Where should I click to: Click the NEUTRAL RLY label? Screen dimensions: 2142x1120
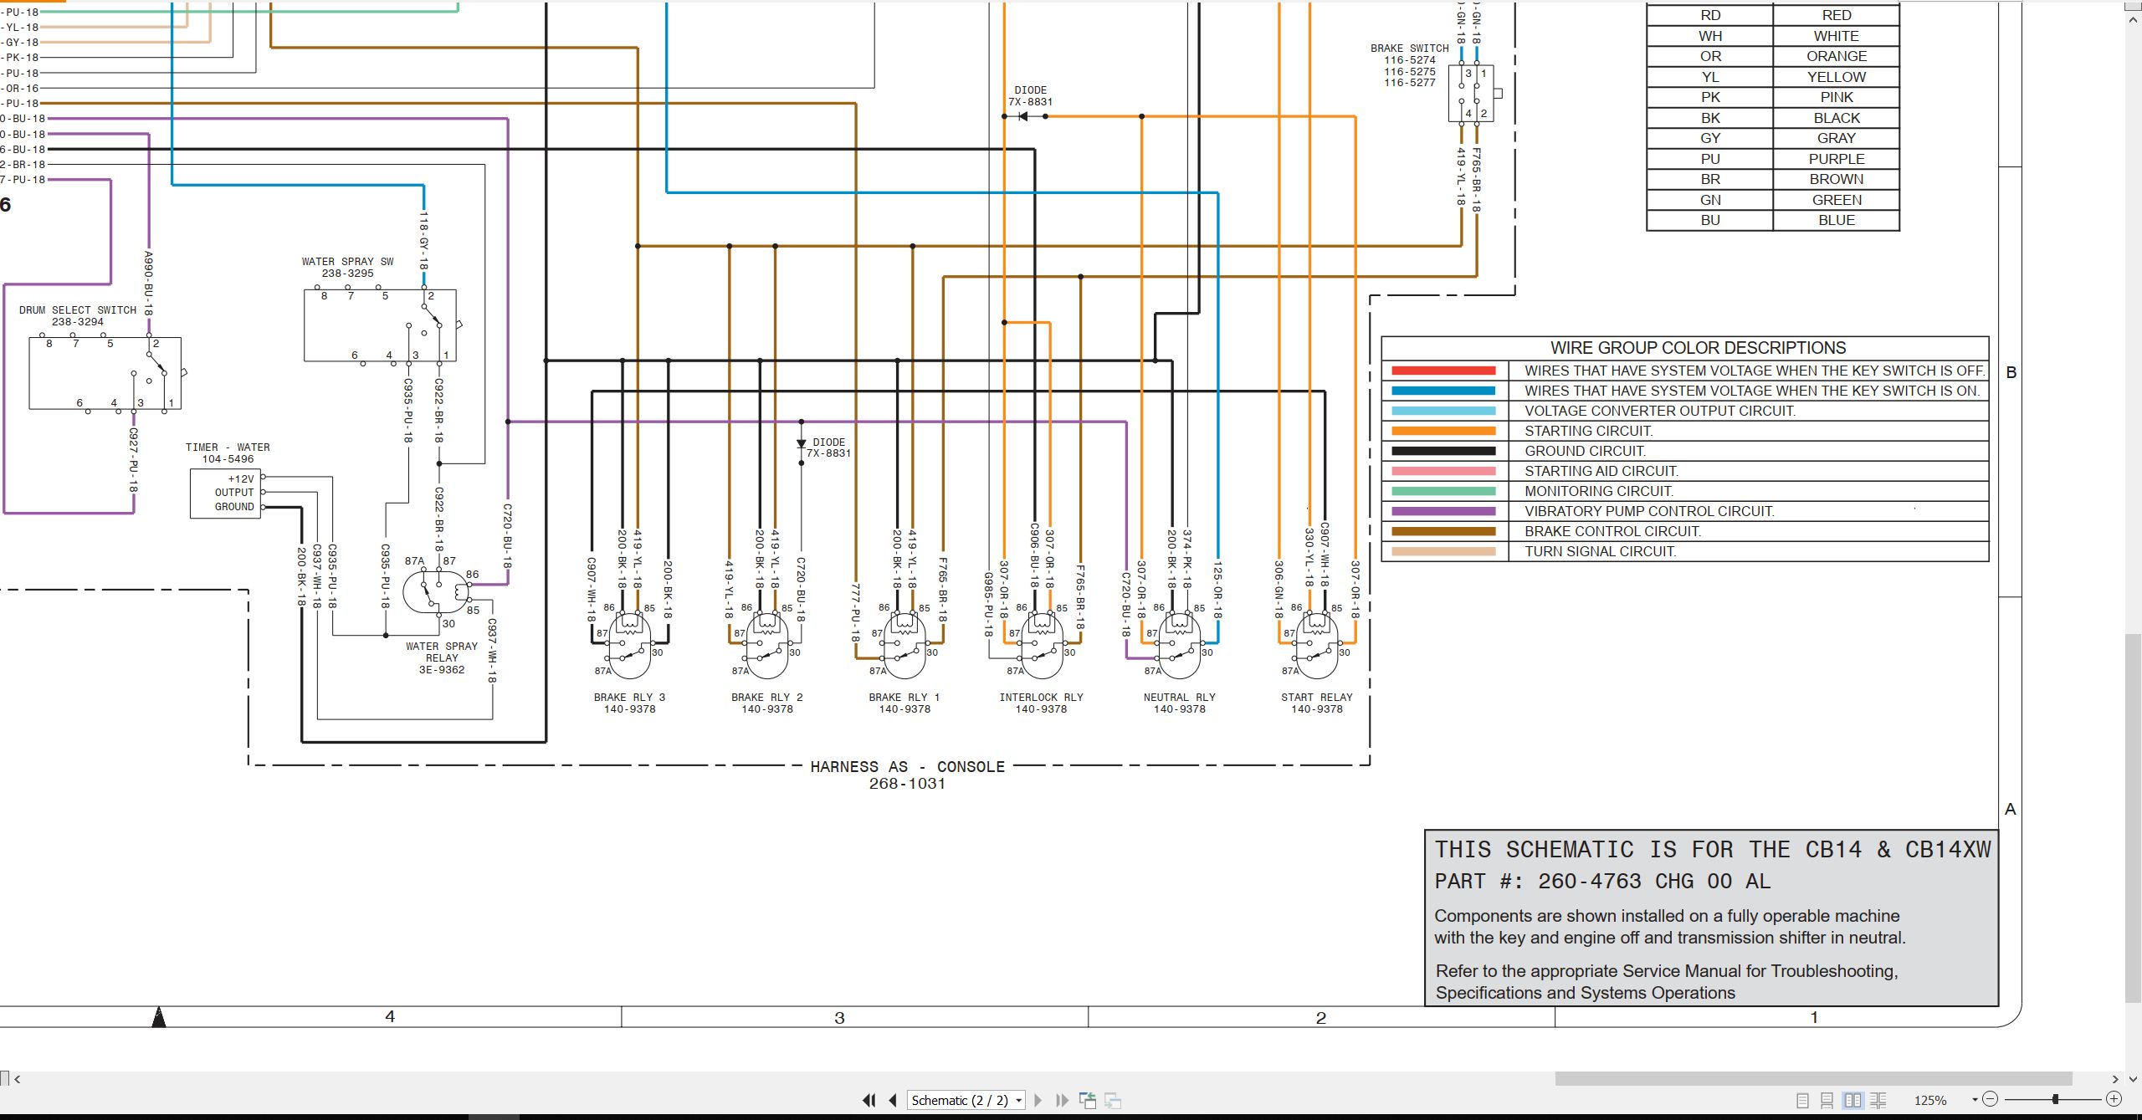pos(1179,697)
